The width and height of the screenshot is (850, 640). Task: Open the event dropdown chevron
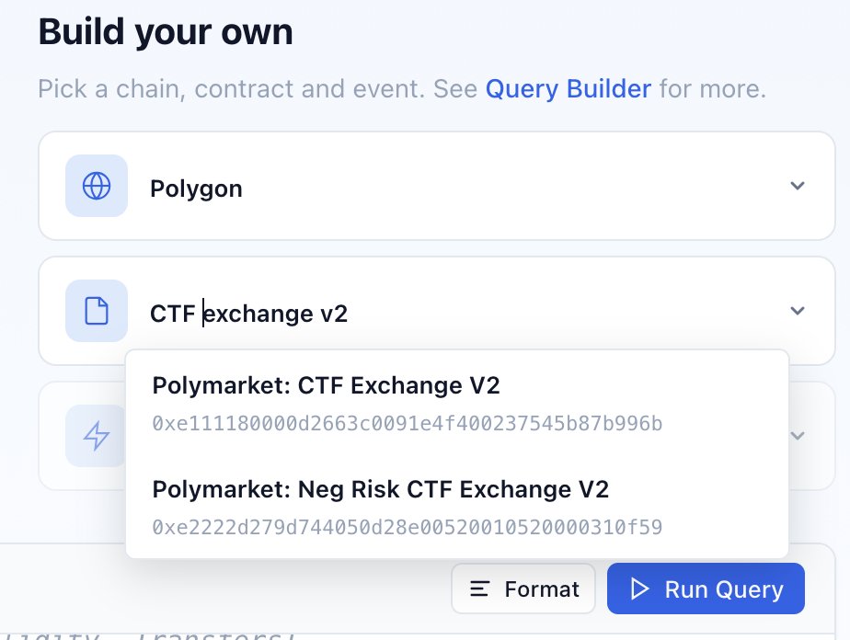(x=797, y=435)
